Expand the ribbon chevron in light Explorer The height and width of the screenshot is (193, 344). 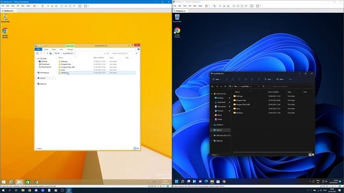click(135, 49)
